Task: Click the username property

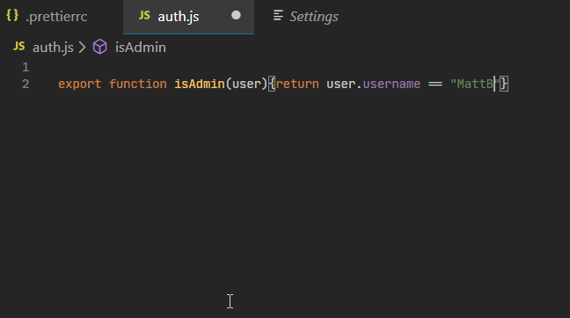Action: (391, 84)
